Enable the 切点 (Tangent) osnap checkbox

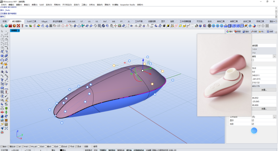[x=53, y=147]
